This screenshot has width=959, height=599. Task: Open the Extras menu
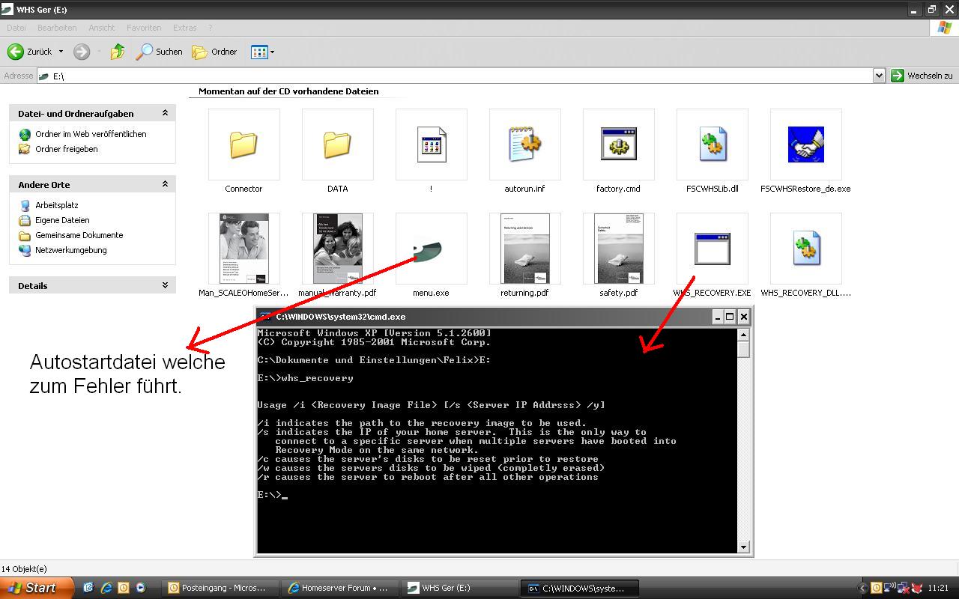(x=184, y=28)
